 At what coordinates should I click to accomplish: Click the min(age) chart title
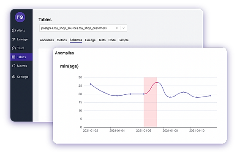[69, 66]
